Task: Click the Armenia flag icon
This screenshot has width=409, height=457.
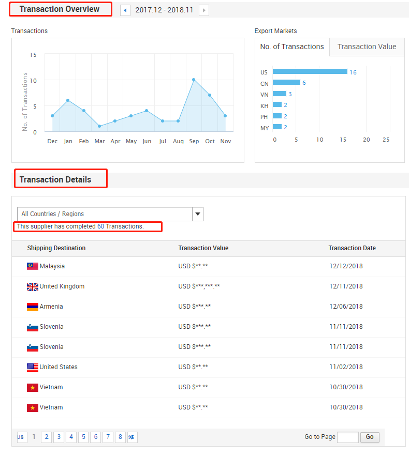Action: point(33,307)
